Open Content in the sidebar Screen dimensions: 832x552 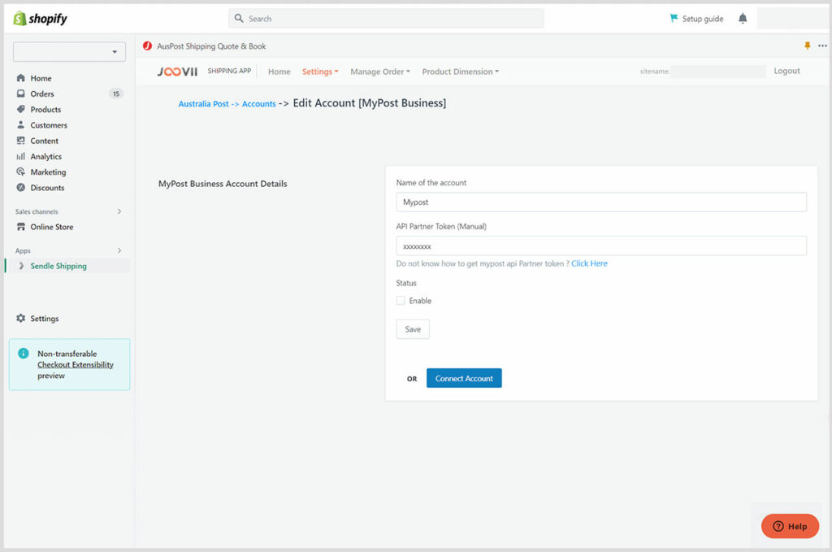pyautogui.click(x=44, y=141)
